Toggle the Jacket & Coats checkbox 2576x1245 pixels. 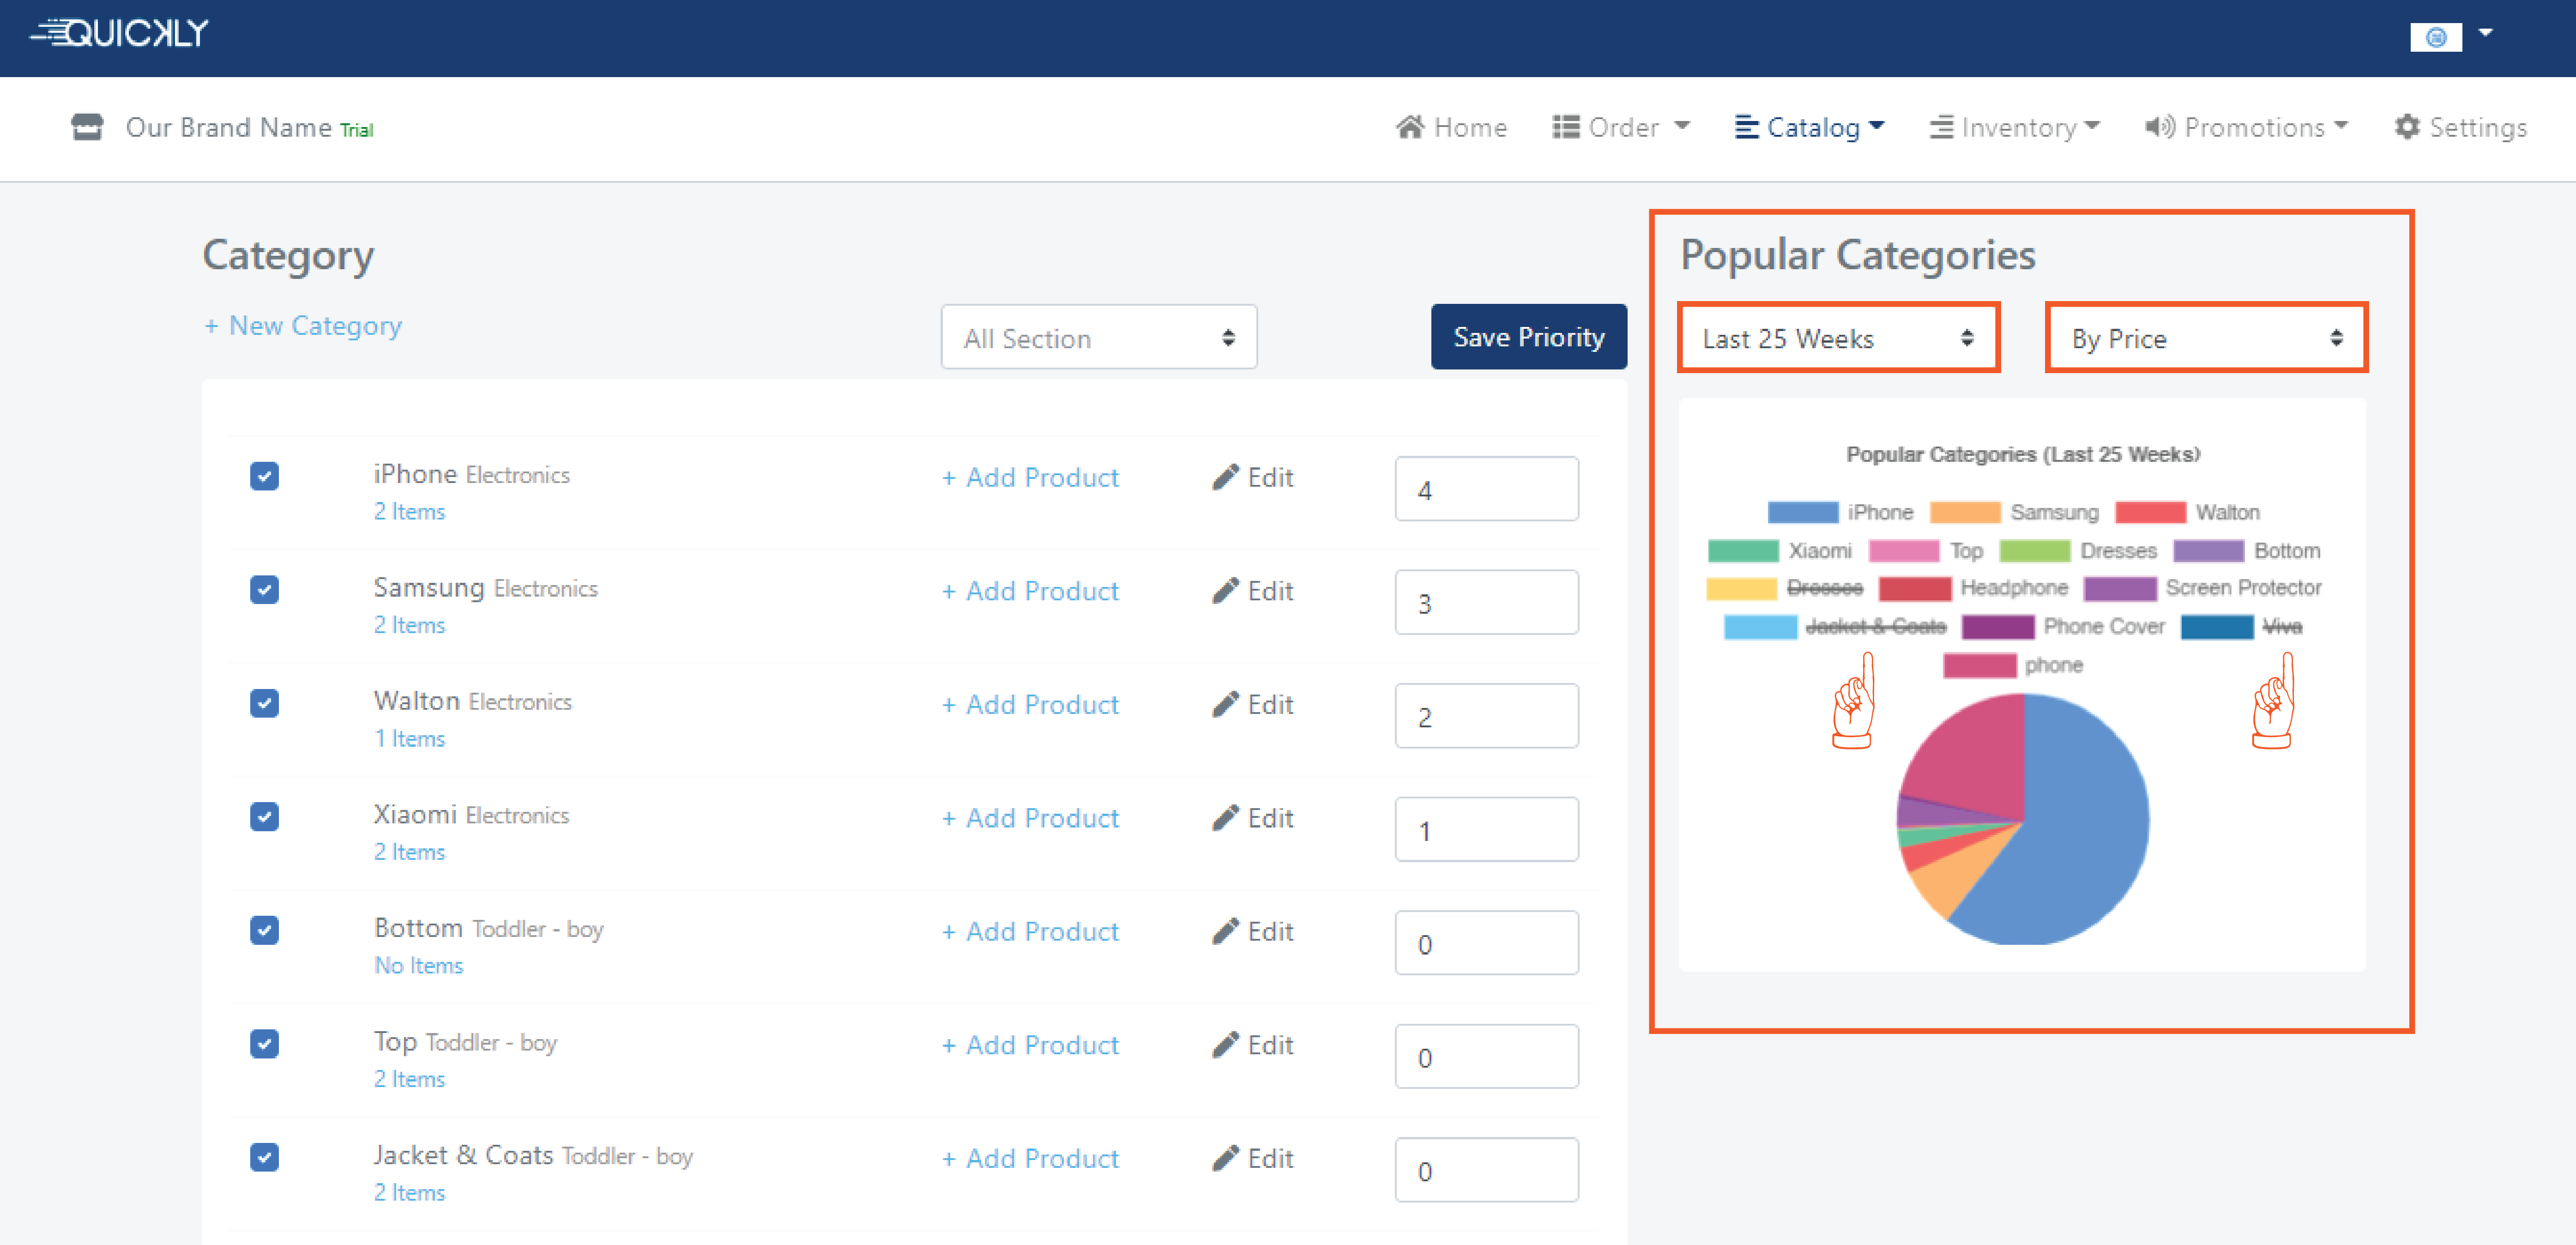pyautogui.click(x=264, y=1157)
